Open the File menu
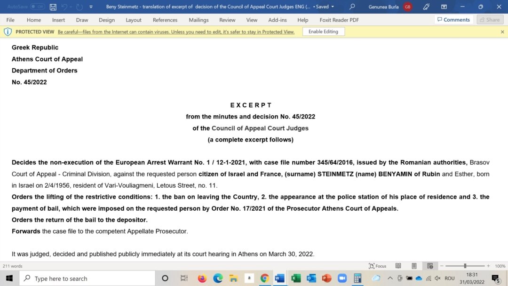Image resolution: width=508 pixels, height=286 pixels. coord(10,20)
